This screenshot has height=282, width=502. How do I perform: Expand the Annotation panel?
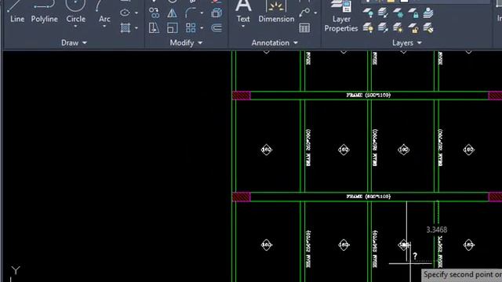click(x=275, y=42)
